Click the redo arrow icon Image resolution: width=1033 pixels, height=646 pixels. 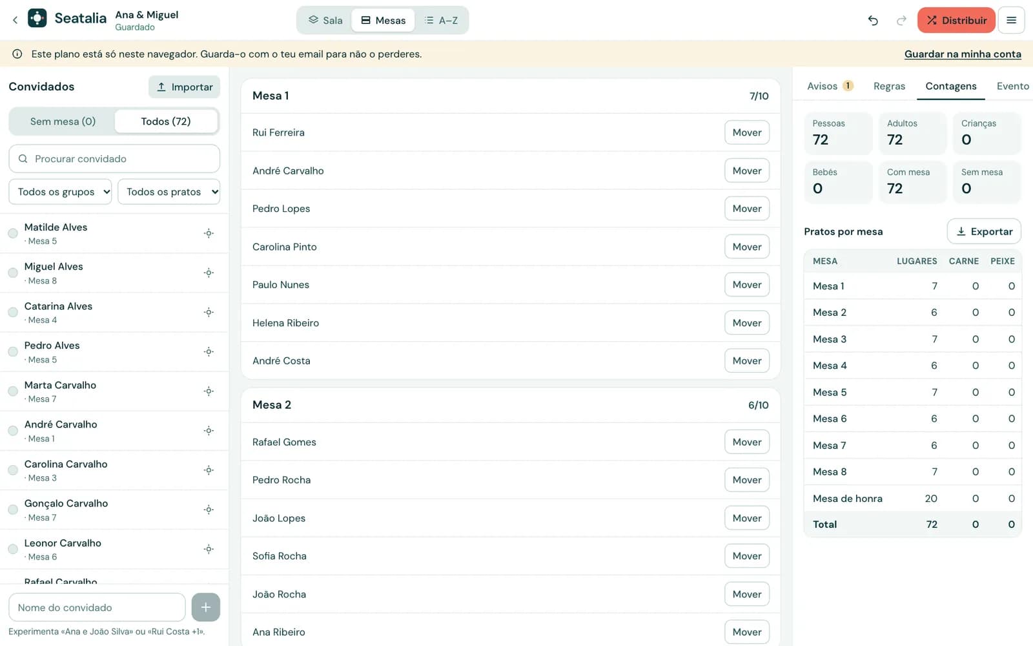(901, 20)
